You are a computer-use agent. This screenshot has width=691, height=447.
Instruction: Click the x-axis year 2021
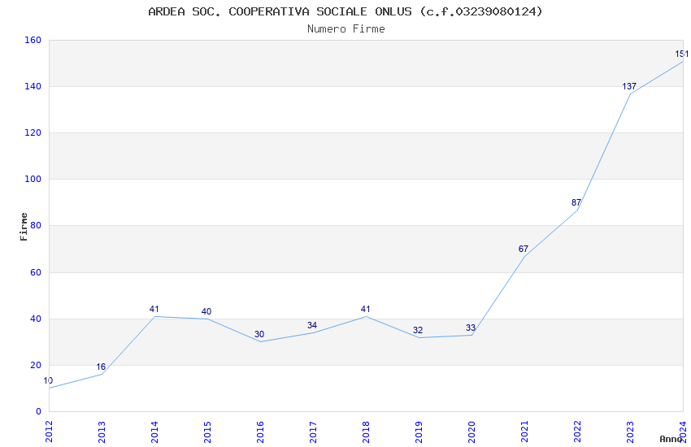tap(524, 432)
